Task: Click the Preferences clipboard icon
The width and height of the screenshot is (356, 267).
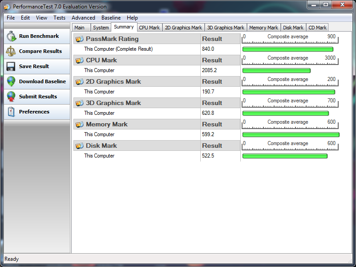Action: [11, 112]
